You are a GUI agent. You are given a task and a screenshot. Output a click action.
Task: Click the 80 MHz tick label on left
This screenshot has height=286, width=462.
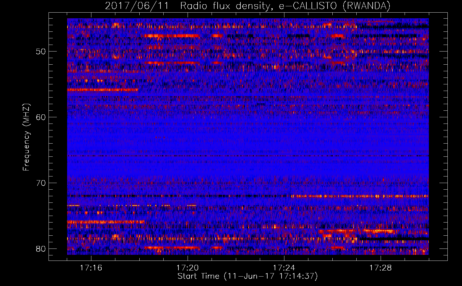(41, 249)
